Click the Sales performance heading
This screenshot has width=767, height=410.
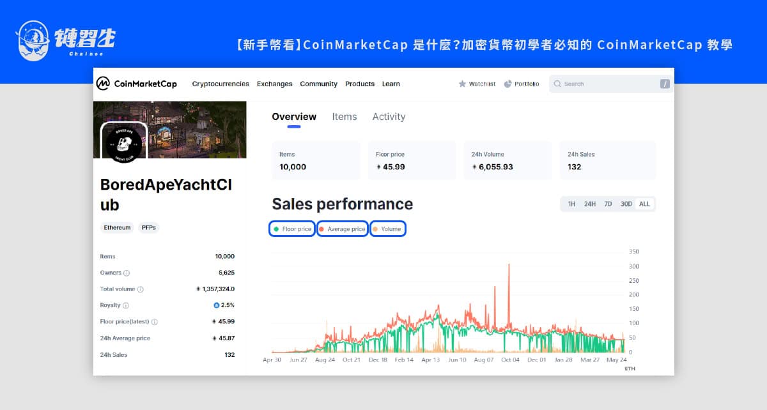(343, 204)
